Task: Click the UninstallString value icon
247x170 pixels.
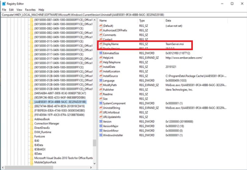Action: [x=101, y=108]
